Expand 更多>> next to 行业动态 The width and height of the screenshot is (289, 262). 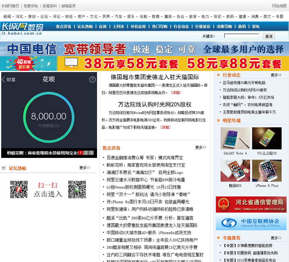tap(276, 75)
